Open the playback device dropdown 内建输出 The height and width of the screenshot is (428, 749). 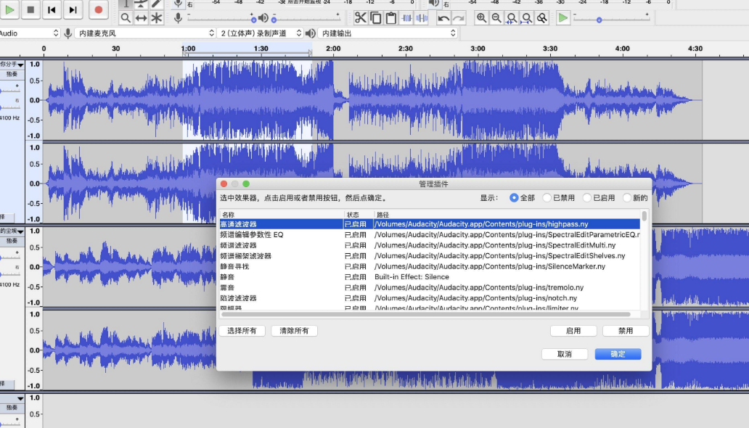[x=388, y=33]
